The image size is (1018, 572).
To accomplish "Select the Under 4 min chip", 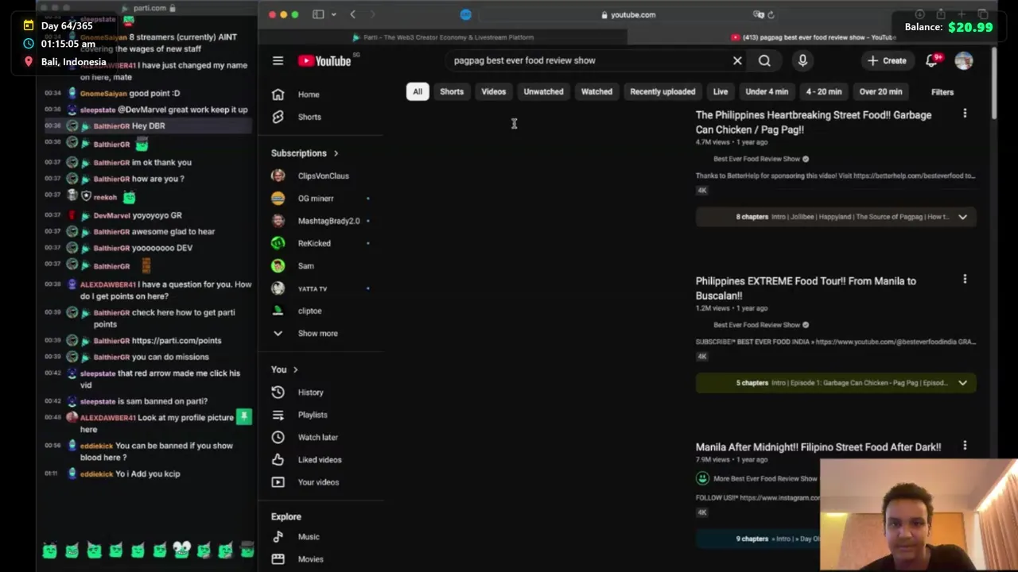I will point(767,91).
